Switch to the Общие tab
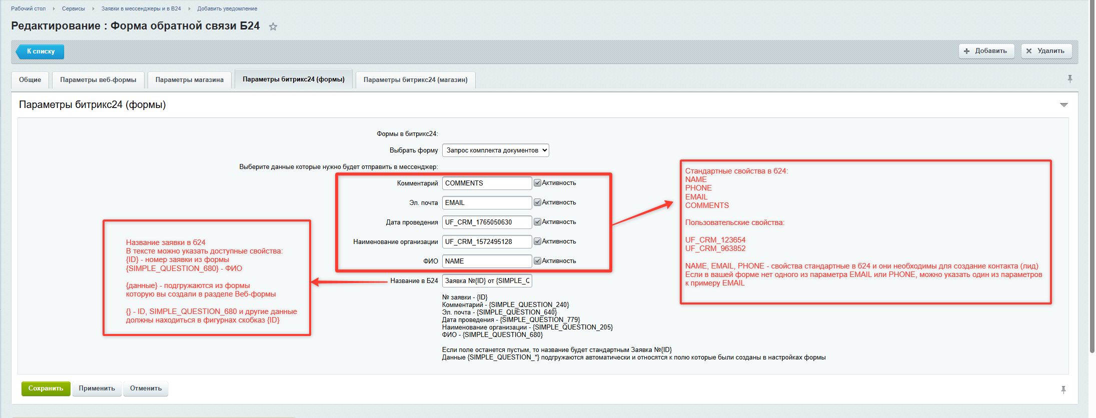1096x418 pixels. 30,80
